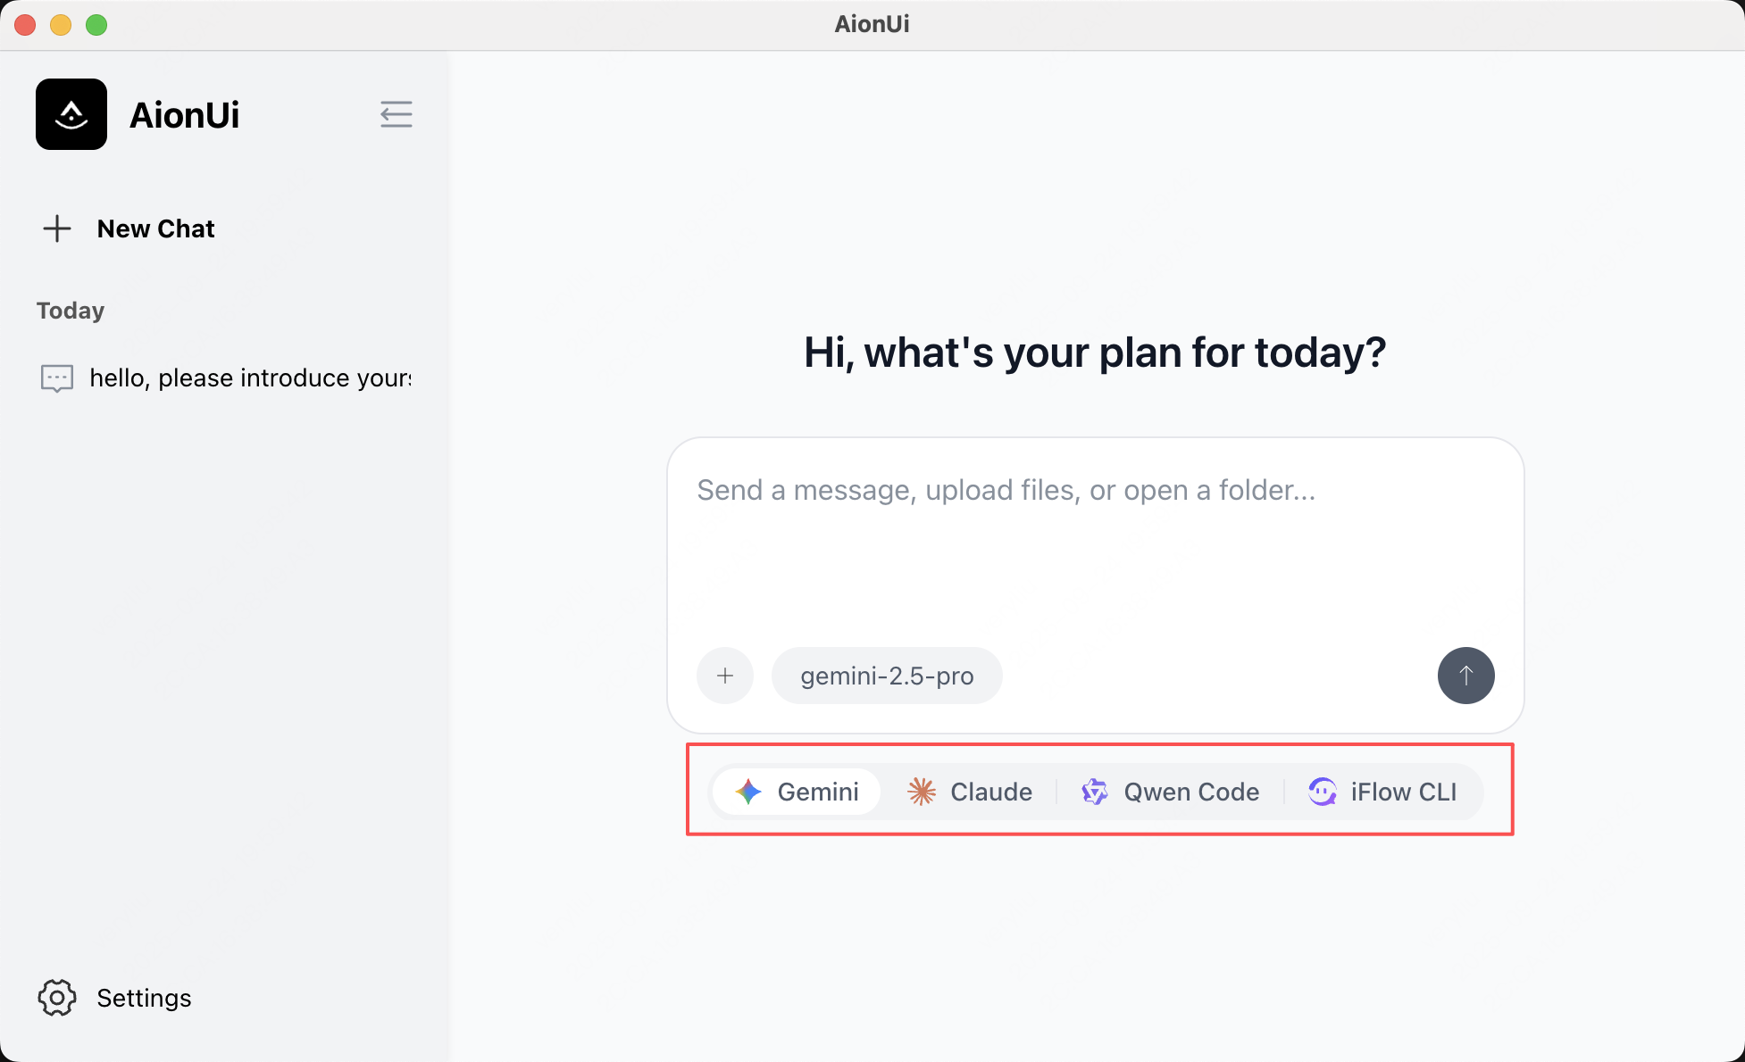Click the AionUi sidebar title text

(x=185, y=115)
